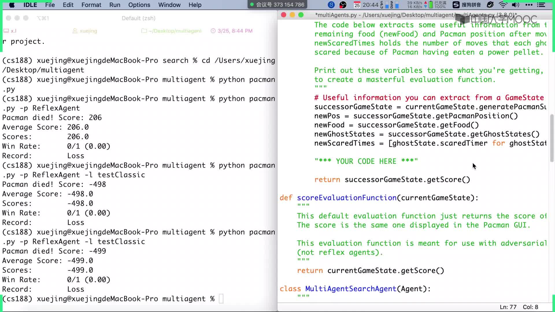Click the calendar date 25 icon
This screenshot has width=555, height=312.
[357, 5]
